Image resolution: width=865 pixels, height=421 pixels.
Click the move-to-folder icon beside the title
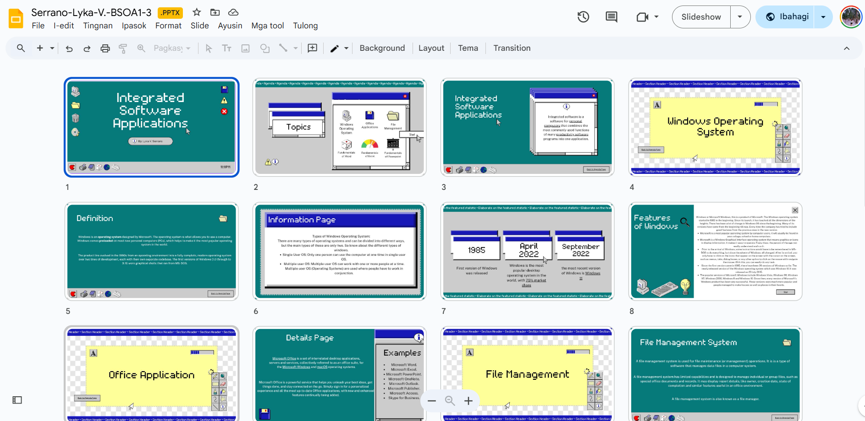click(x=215, y=12)
